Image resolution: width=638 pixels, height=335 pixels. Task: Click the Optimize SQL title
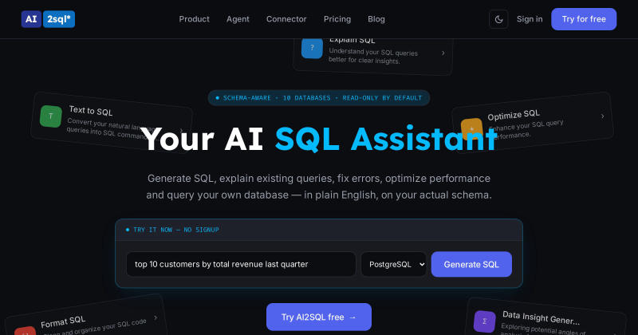[514, 115]
